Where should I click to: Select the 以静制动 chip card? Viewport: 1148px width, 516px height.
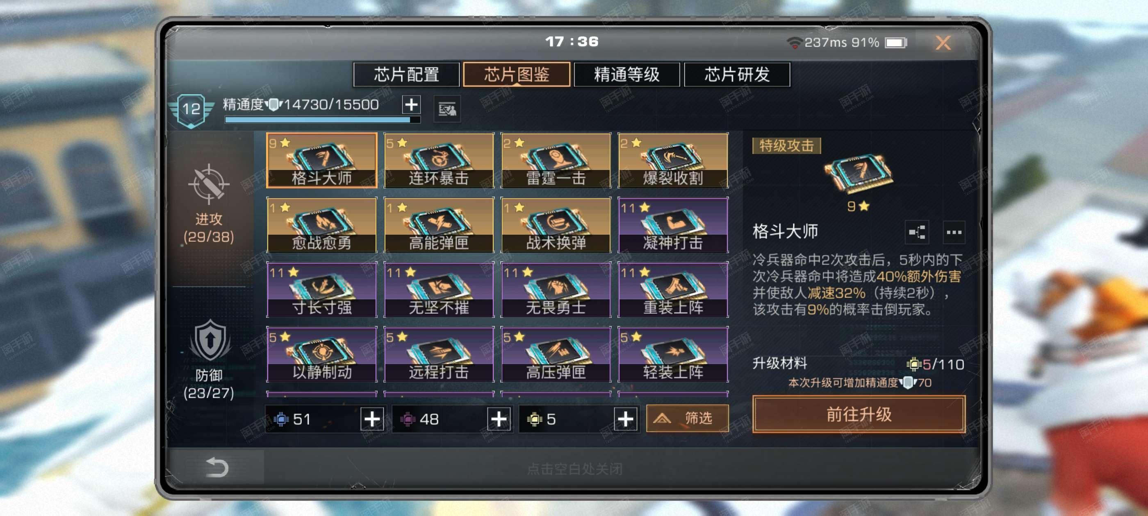[x=321, y=354]
